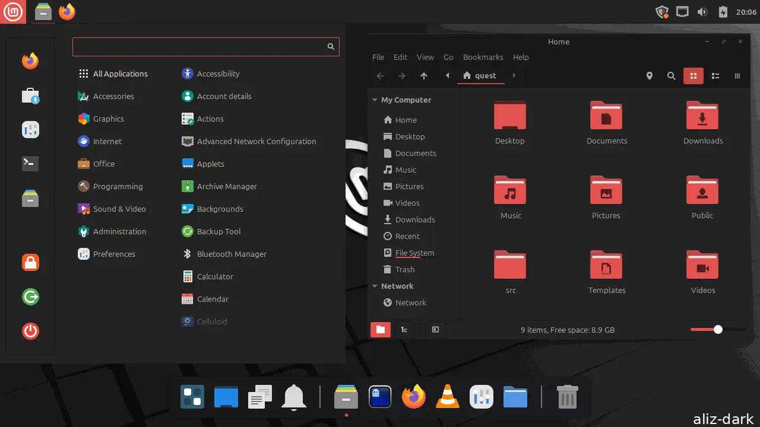Switch to list view in file manager
The height and width of the screenshot is (427, 760).
coord(715,76)
